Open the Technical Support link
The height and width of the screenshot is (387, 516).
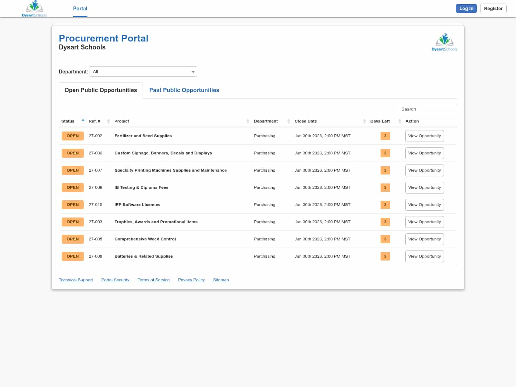click(x=76, y=280)
